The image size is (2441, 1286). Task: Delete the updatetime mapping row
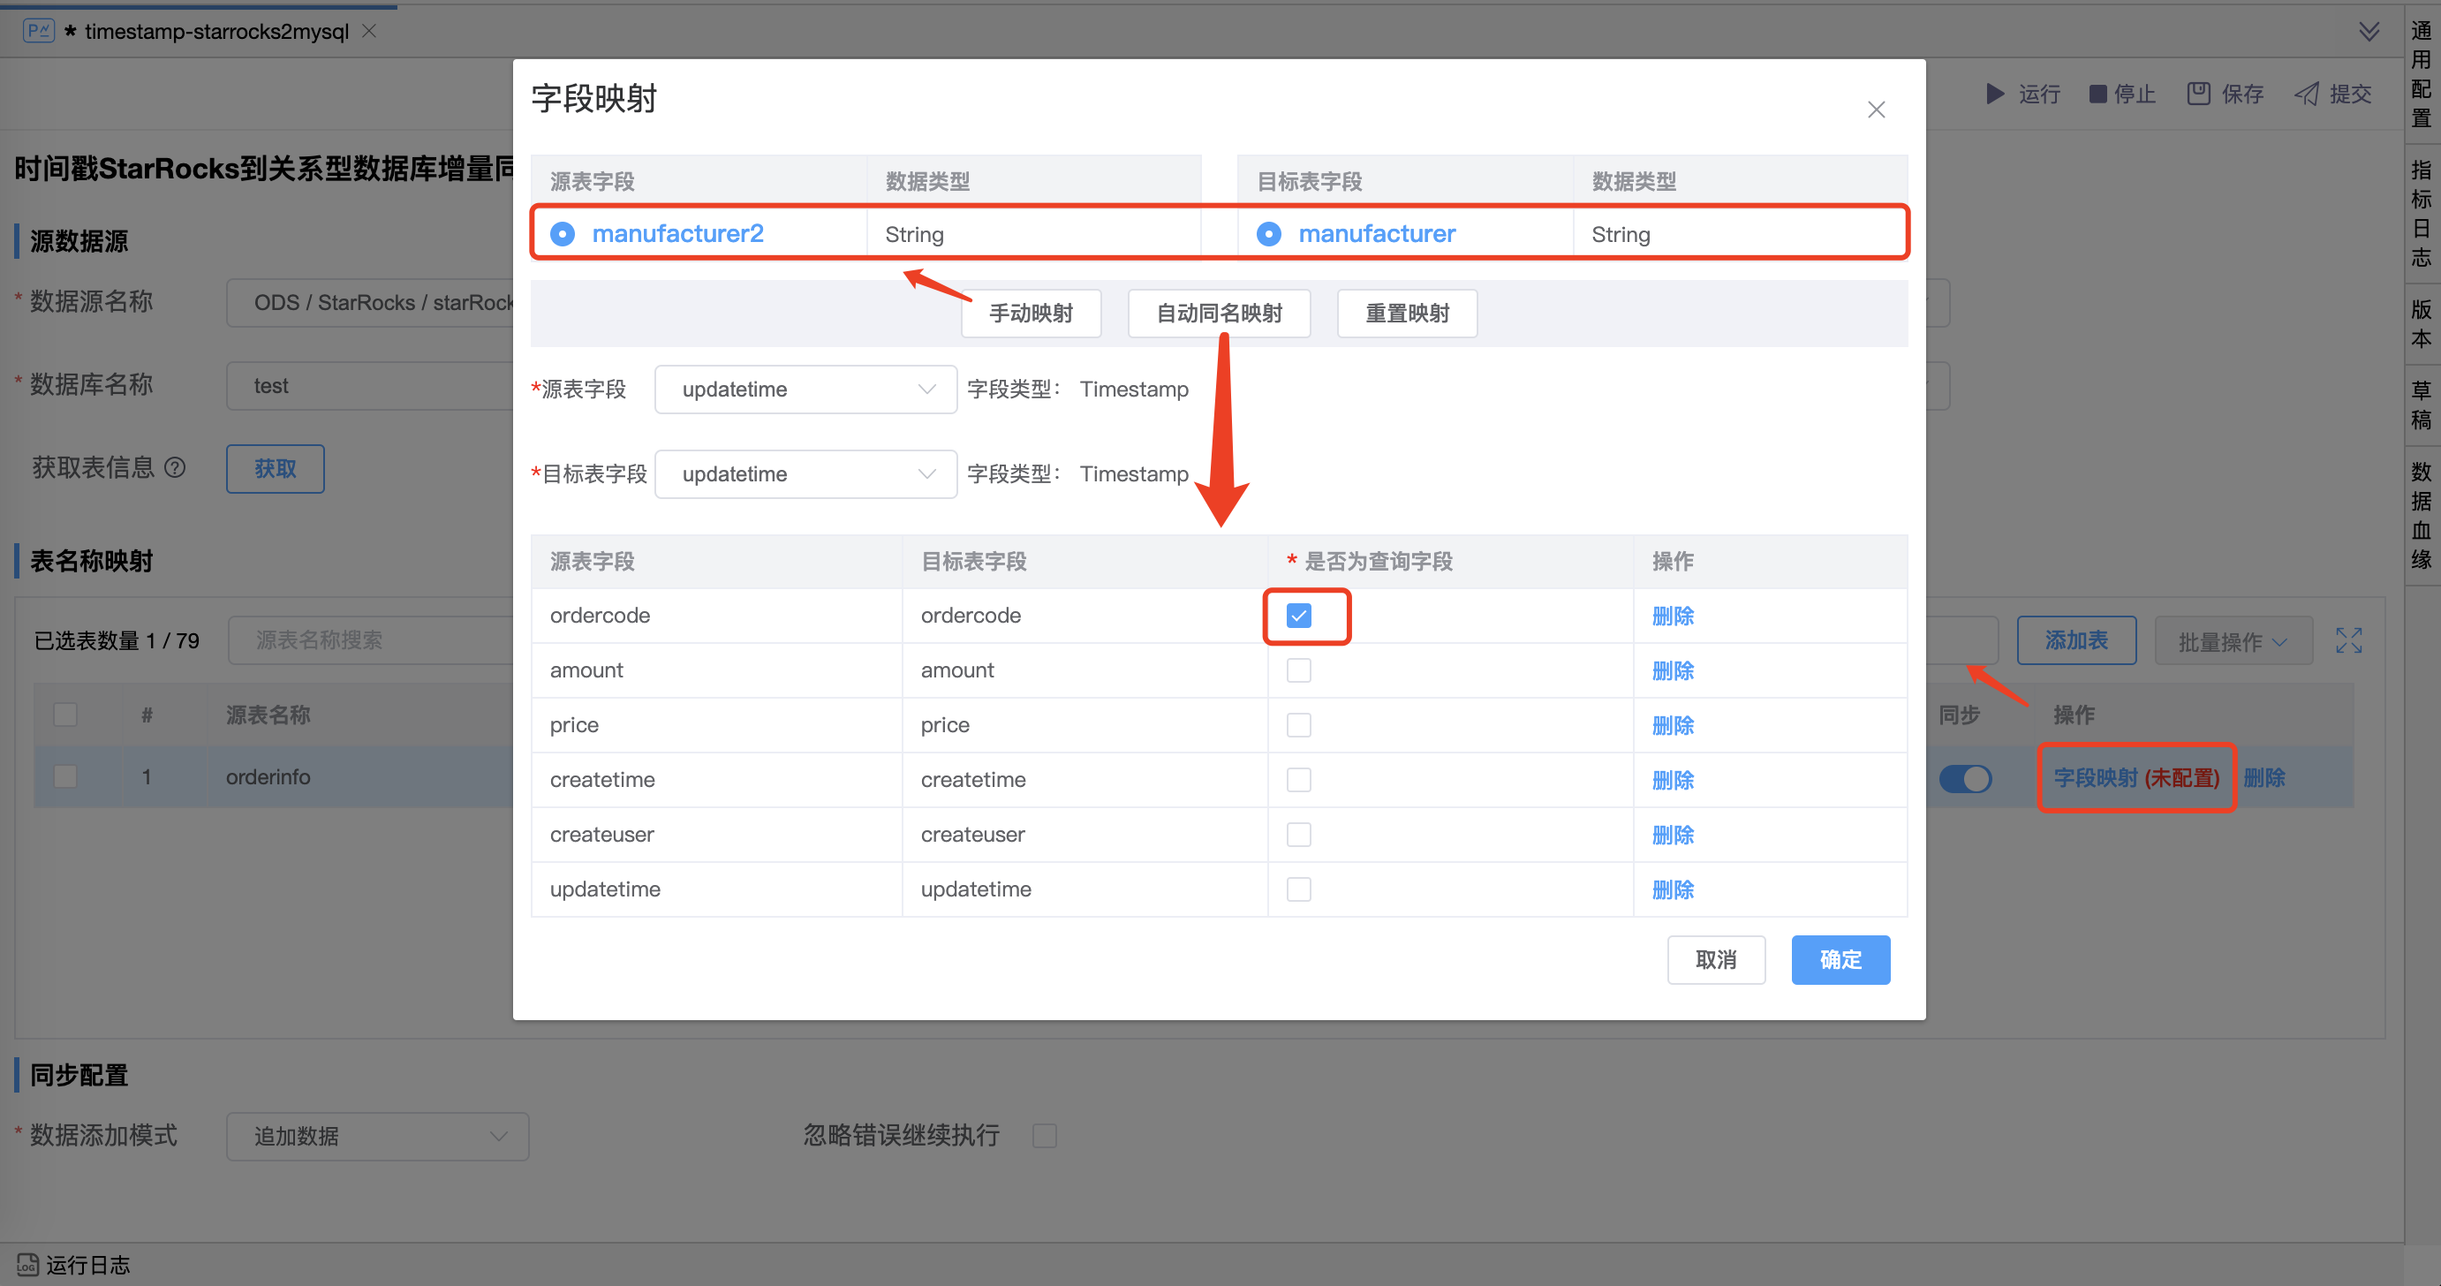[1673, 890]
